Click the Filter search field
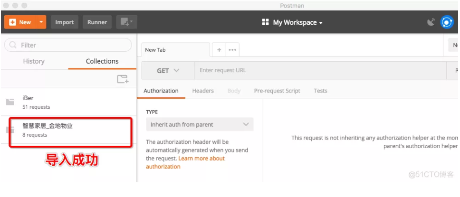 coord(68,45)
